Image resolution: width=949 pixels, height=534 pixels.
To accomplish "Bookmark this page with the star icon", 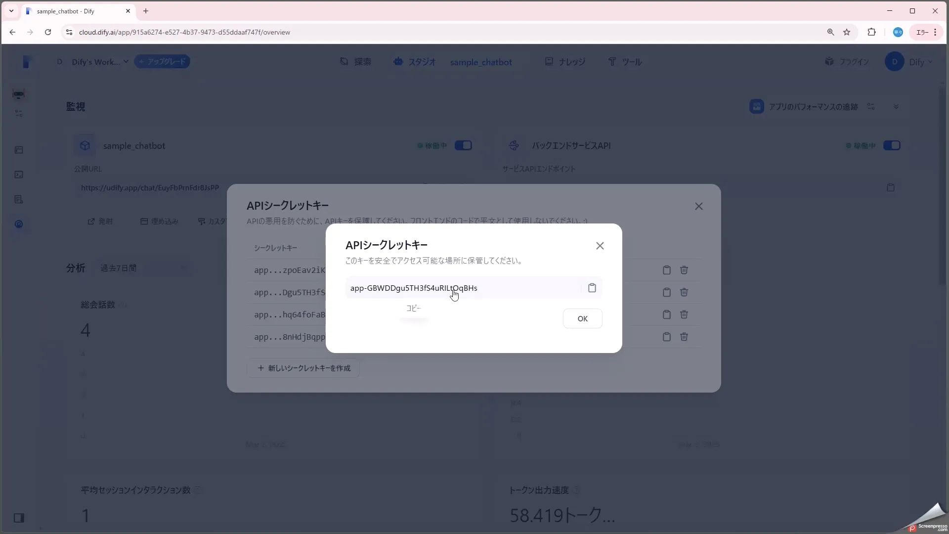I will click(847, 32).
